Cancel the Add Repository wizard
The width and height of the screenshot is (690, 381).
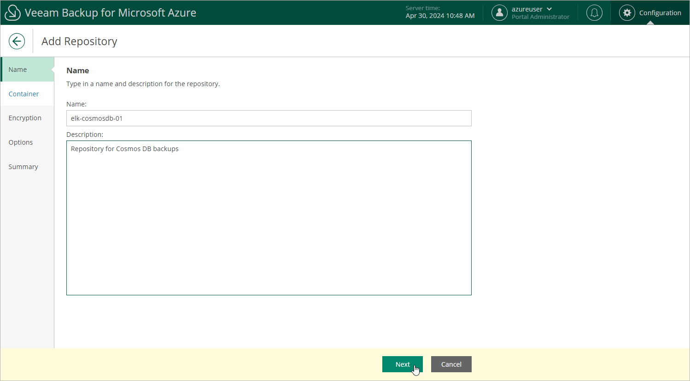pos(451,364)
